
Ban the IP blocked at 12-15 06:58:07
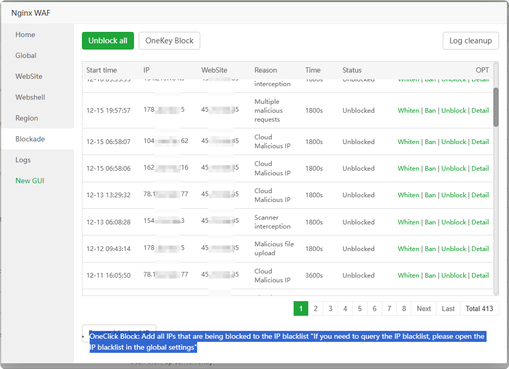click(430, 141)
